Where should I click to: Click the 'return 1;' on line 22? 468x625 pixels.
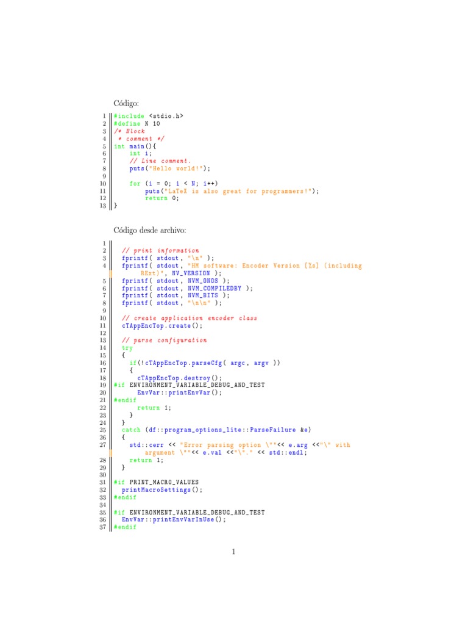pos(154,408)
